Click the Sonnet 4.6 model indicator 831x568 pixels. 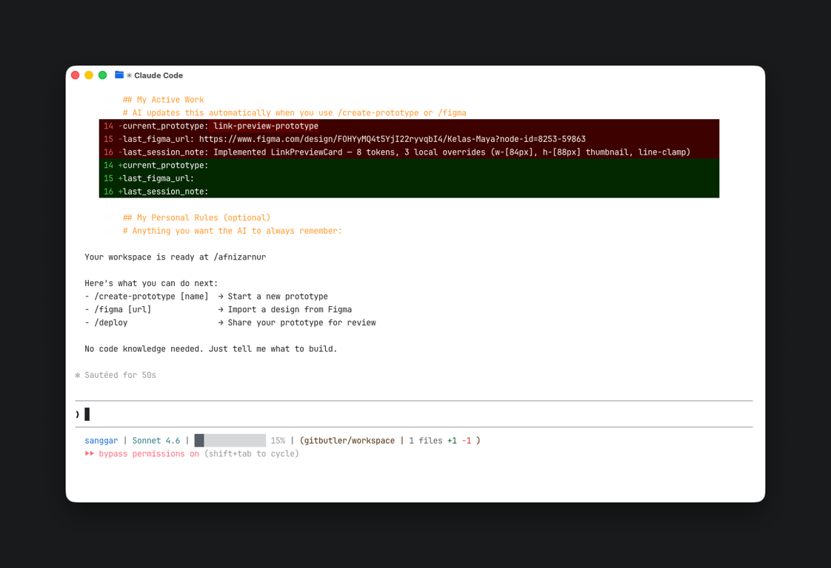156,440
